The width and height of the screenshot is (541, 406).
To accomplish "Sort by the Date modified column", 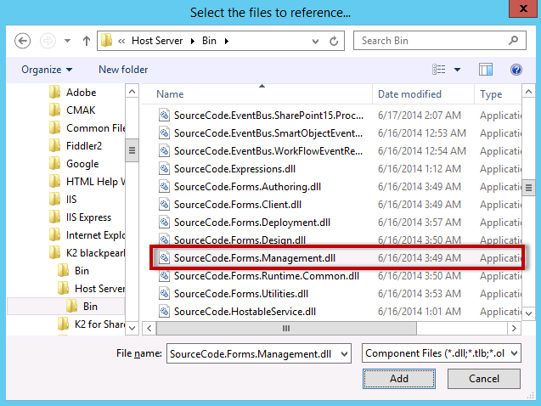I will [x=409, y=94].
